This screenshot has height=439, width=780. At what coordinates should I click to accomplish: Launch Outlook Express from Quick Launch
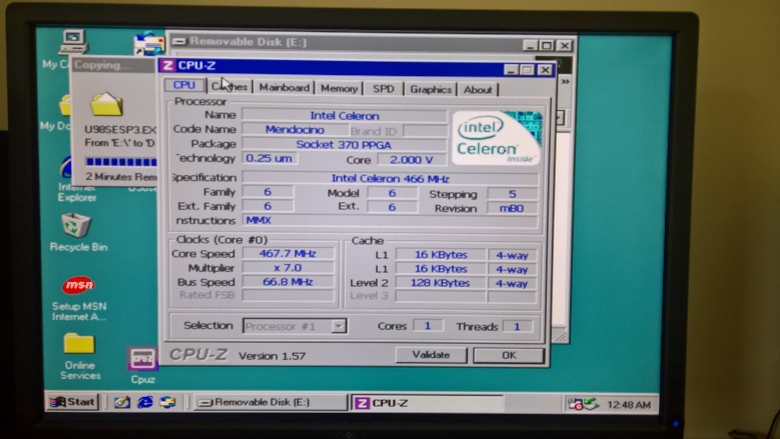coord(168,402)
